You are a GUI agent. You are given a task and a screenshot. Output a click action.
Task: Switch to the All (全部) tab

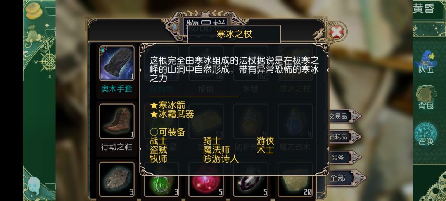[343, 178]
